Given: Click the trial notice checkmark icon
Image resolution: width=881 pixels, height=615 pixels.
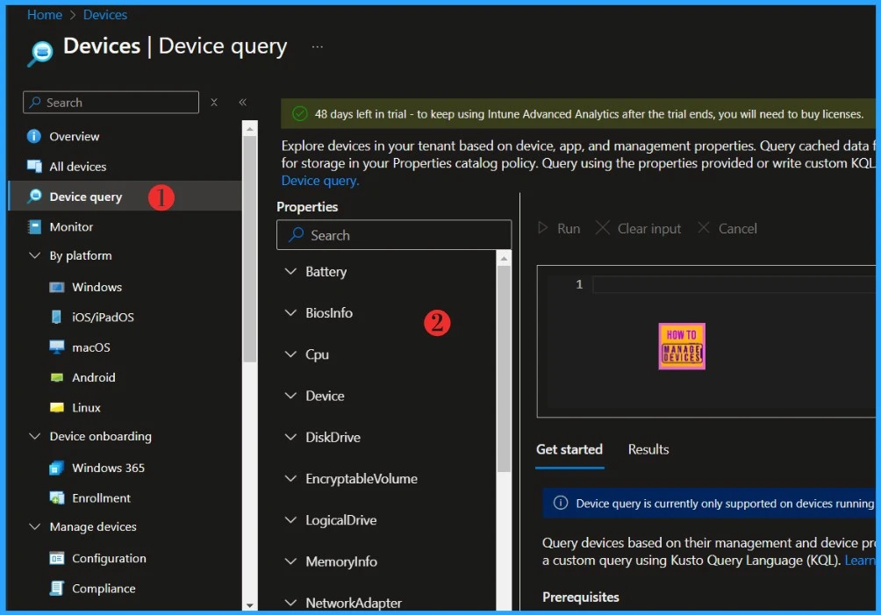Looking at the screenshot, I should point(300,114).
